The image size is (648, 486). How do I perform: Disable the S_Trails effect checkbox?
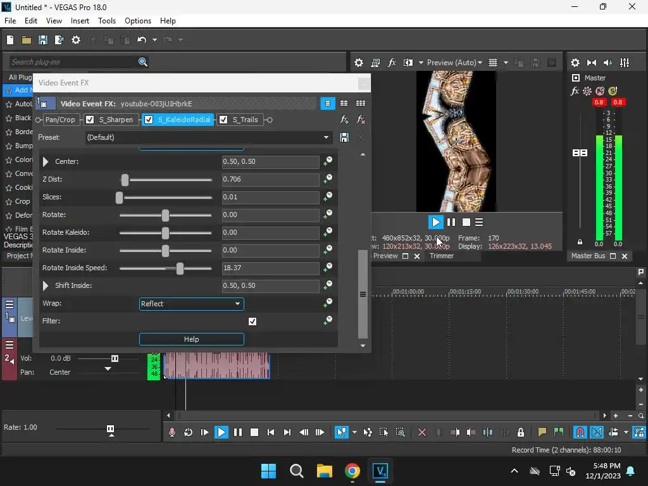click(223, 120)
